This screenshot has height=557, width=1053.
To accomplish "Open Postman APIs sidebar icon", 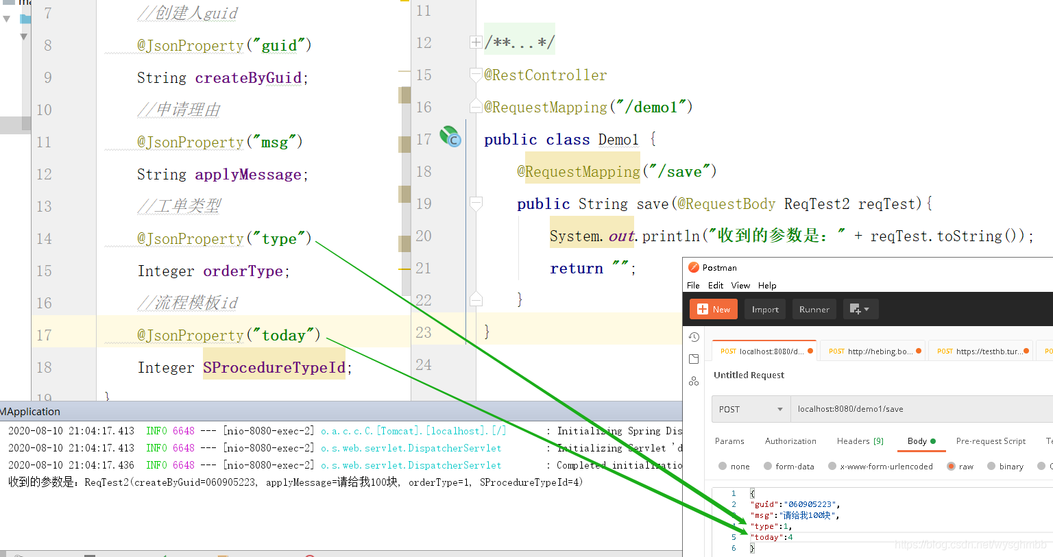I will point(694,381).
